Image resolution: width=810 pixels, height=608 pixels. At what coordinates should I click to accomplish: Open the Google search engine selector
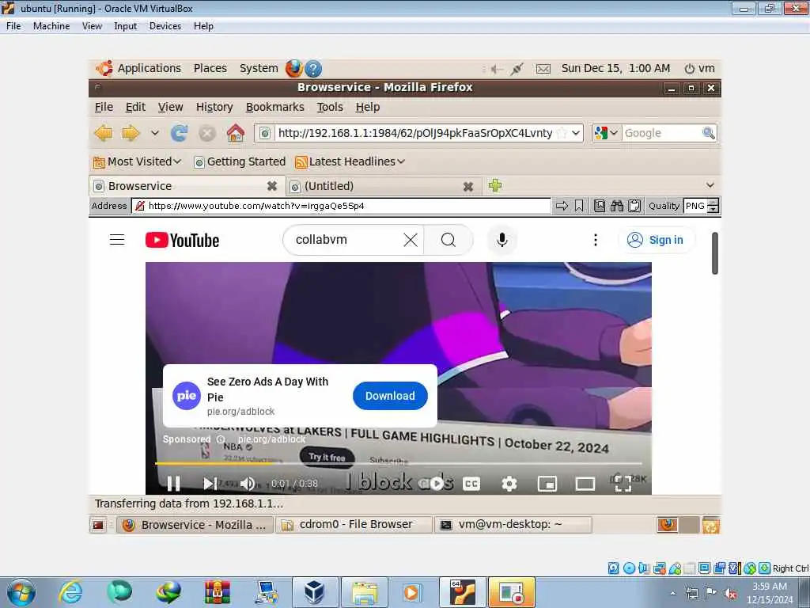pos(607,133)
